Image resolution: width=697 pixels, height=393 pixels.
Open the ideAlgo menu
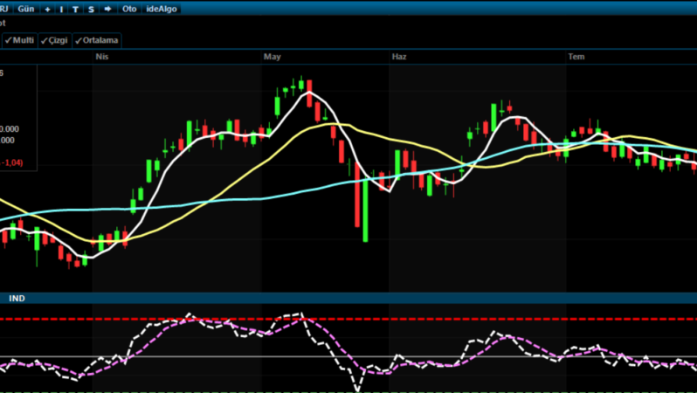click(x=162, y=9)
